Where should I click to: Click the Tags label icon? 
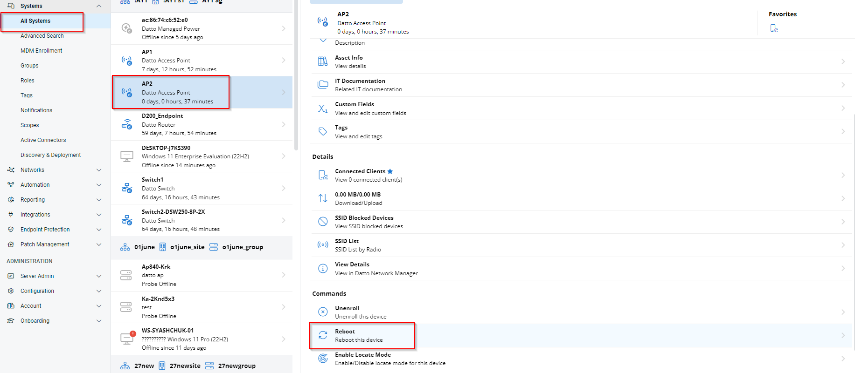click(323, 132)
